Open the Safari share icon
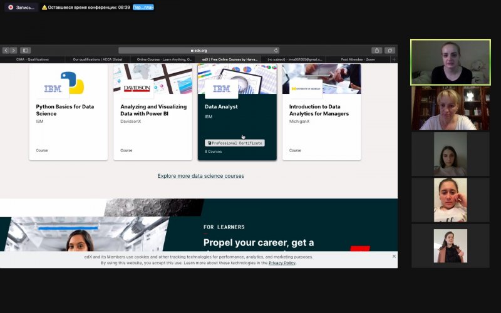 click(x=377, y=50)
